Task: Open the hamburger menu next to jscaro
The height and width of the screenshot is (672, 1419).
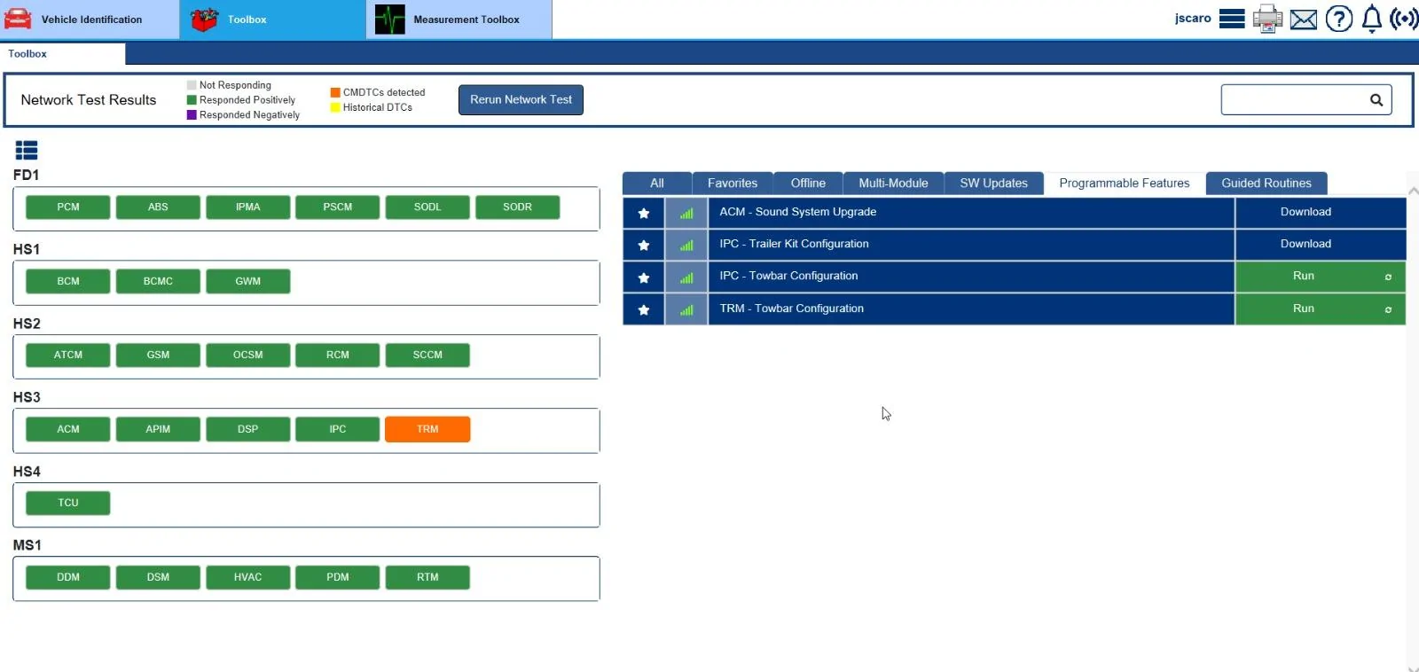Action: point(1232,19)
